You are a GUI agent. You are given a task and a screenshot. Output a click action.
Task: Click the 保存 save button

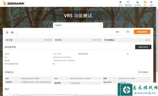128,32
